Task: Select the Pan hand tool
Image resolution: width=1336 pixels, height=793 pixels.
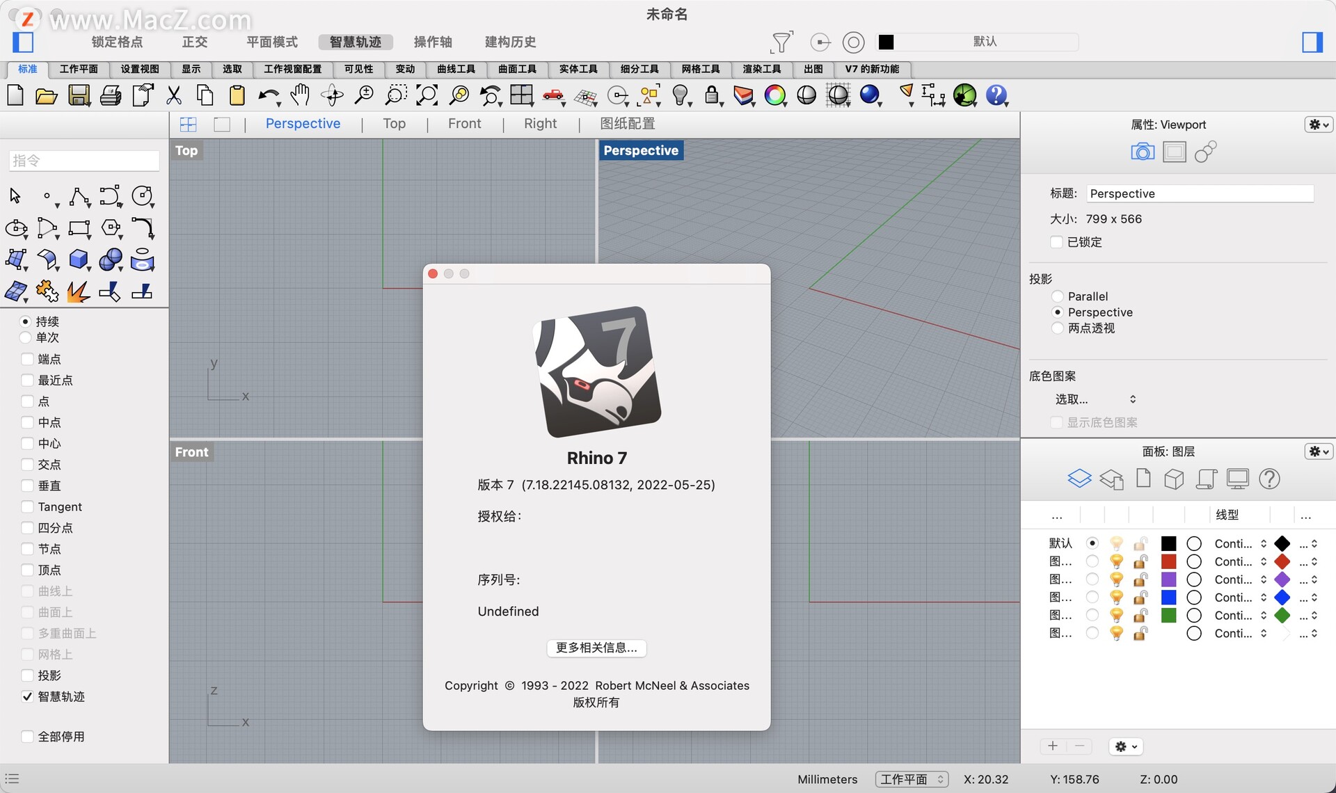Action: pyautogui.click(x=301, y=95)
